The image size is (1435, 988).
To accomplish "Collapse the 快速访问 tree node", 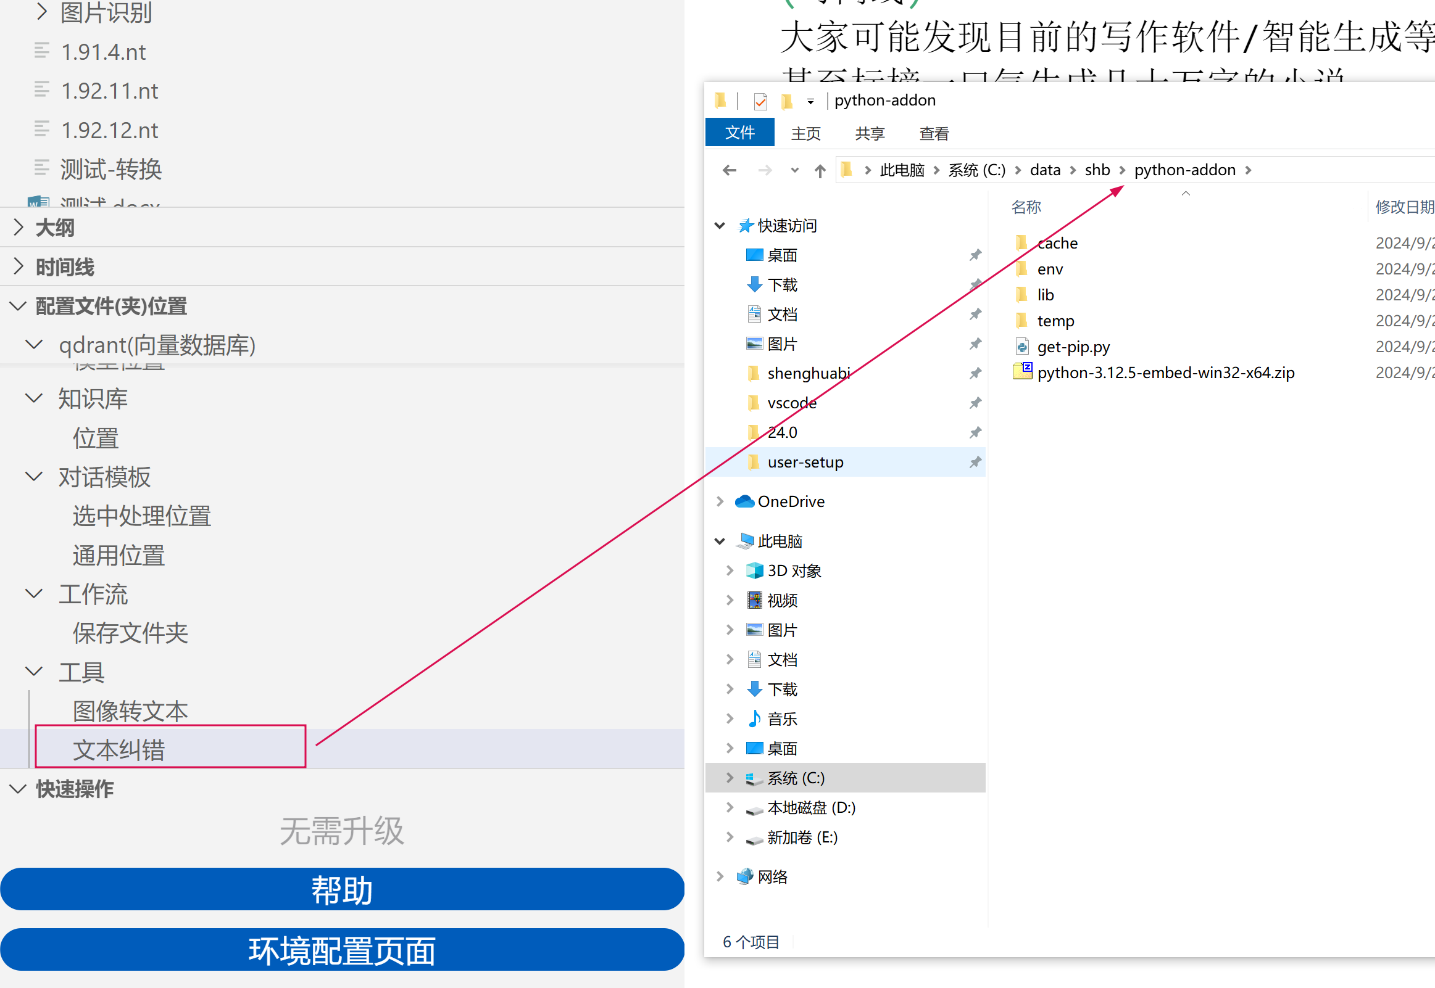I will pos(720,226).
